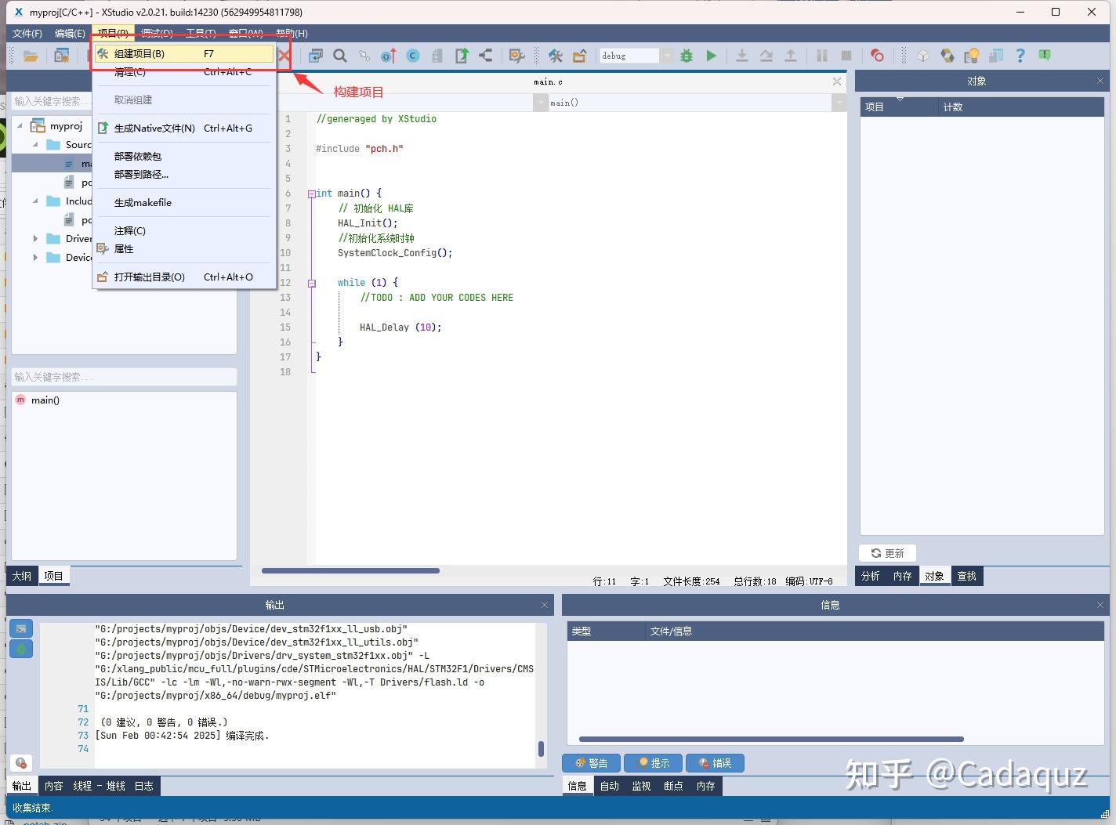The height and width of the screenshot is (825, 1116).
Task: Click the white cube toolbar icon
Action: [x=923, y=56]
